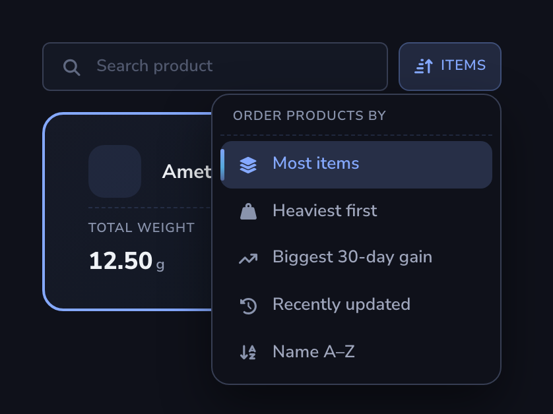553x414 pixels.
Task: Click the trending-up arrow icon
Action: click(x=248, y=258)
